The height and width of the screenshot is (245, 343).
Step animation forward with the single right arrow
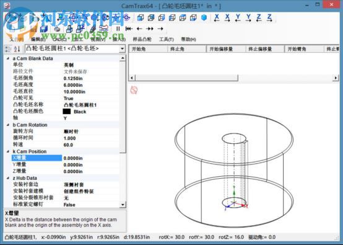point(160,29)
